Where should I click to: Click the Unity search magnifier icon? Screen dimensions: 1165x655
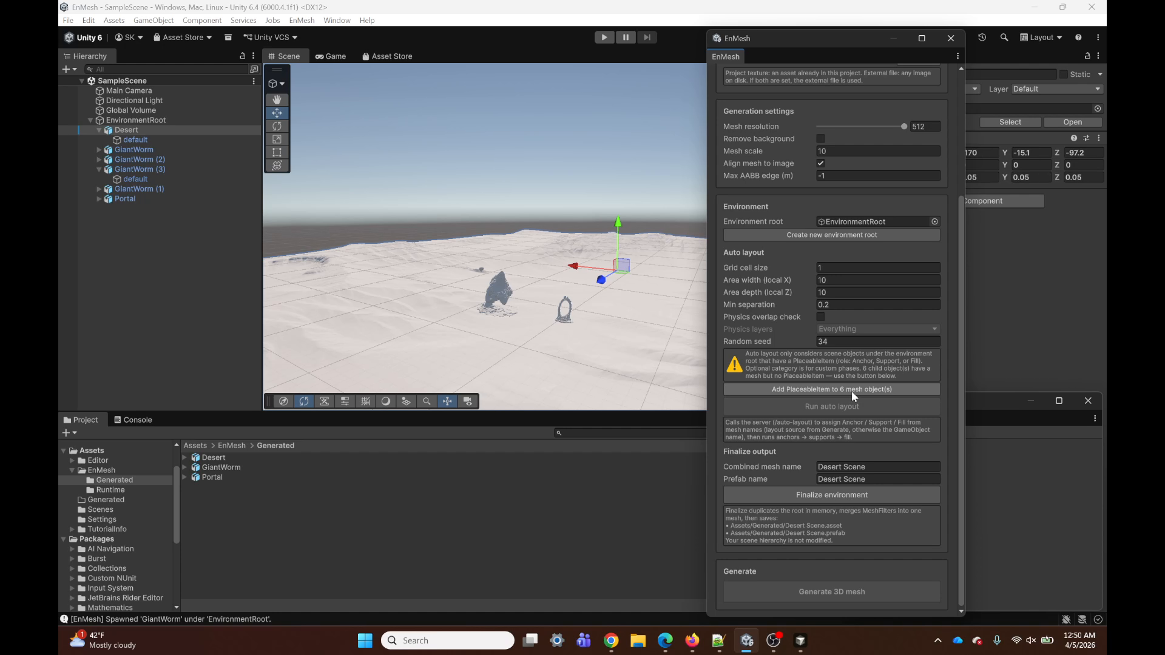[1004, 38]
